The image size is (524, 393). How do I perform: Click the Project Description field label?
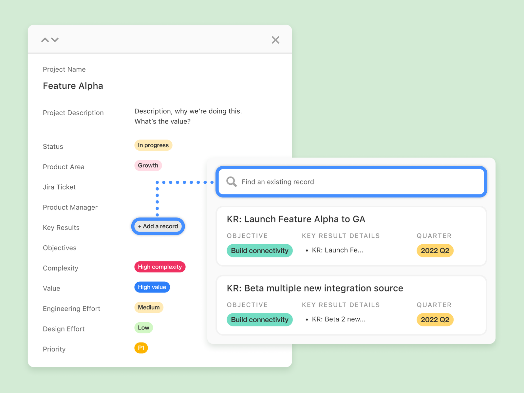pos(73,113)
